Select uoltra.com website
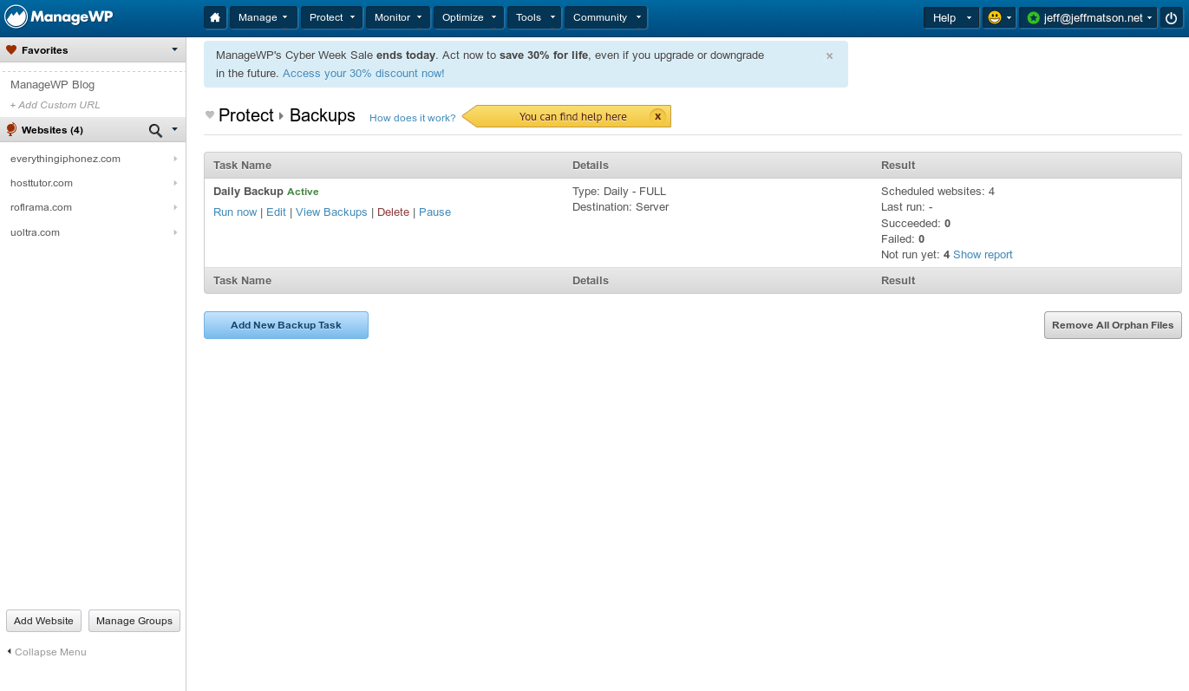Screen dimensions: 1189x691 pyautogui.click(x=35, y=232)
